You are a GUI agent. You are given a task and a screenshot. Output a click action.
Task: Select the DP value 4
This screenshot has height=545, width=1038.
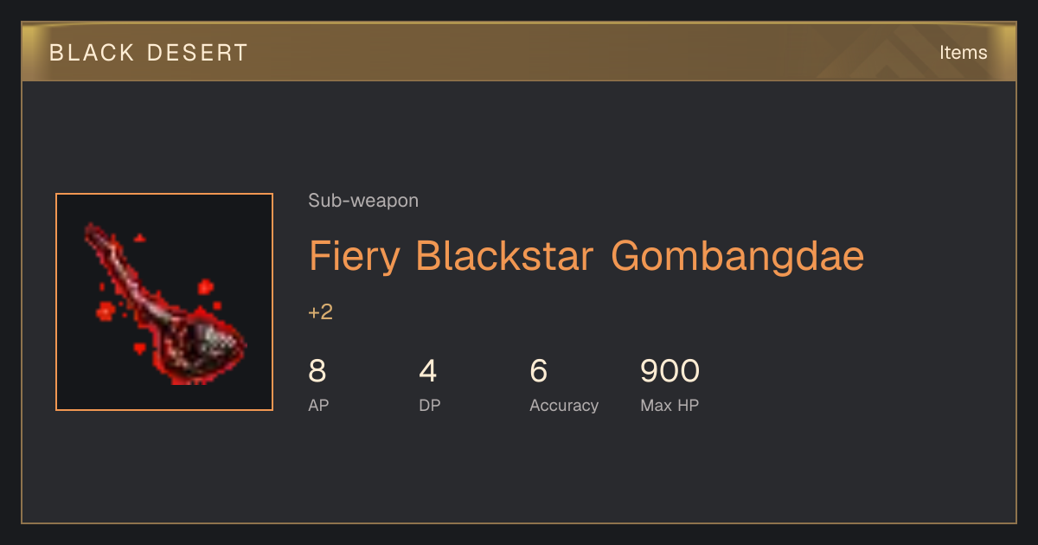(428, 371)
